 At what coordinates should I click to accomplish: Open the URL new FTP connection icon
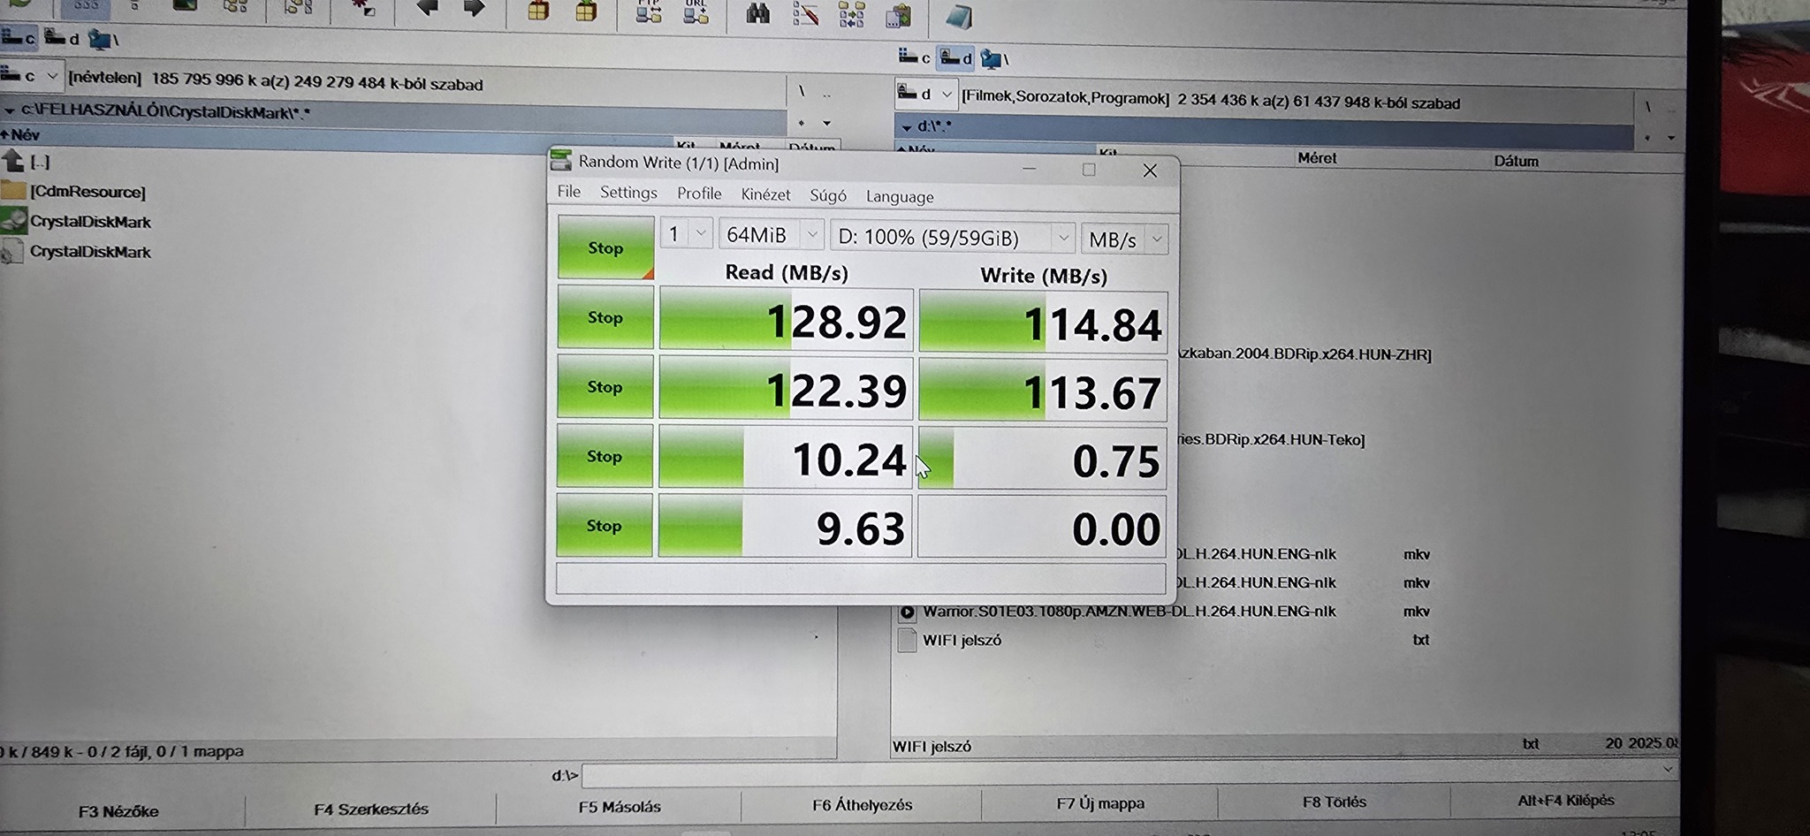[x=696, y=11]
